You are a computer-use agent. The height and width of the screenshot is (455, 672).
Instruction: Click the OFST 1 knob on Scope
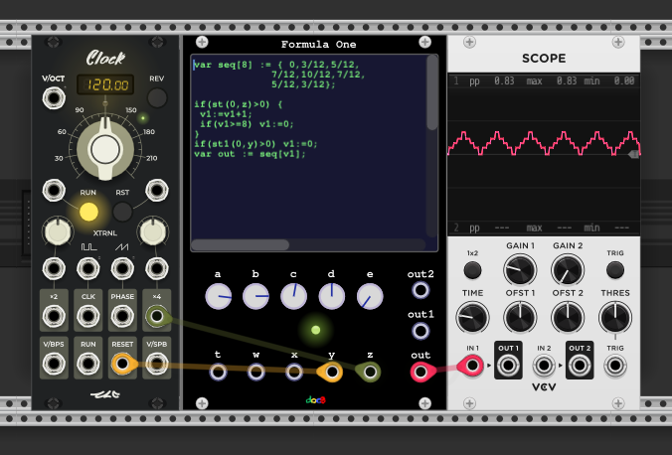(520, 318)
